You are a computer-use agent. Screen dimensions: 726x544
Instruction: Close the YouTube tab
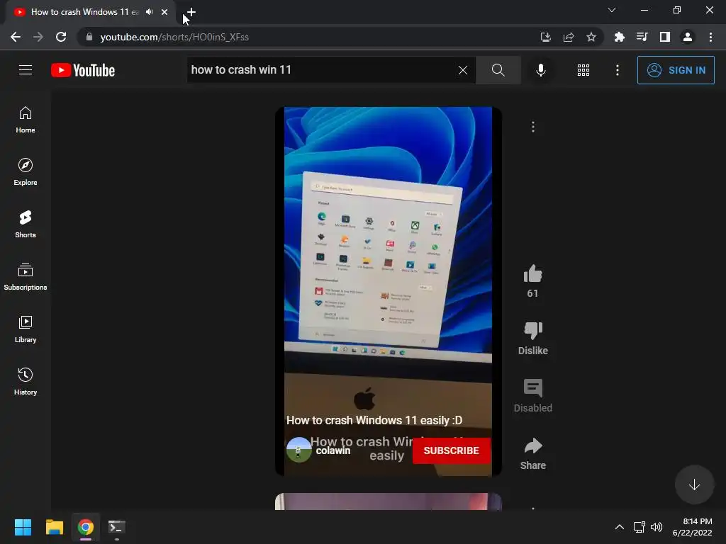point(164,12)
